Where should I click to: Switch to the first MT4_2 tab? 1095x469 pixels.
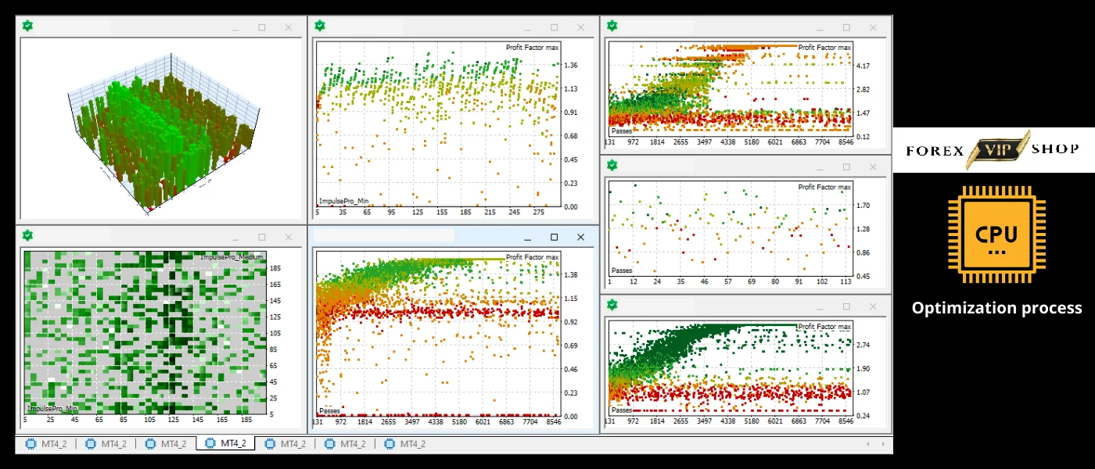click(x=45, y=444)
